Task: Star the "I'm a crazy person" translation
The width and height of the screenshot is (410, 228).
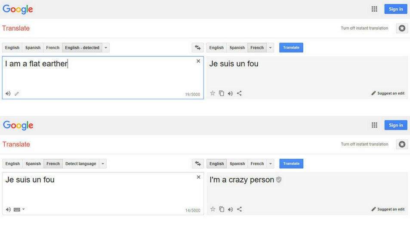Action: click(x=213, y=210)
